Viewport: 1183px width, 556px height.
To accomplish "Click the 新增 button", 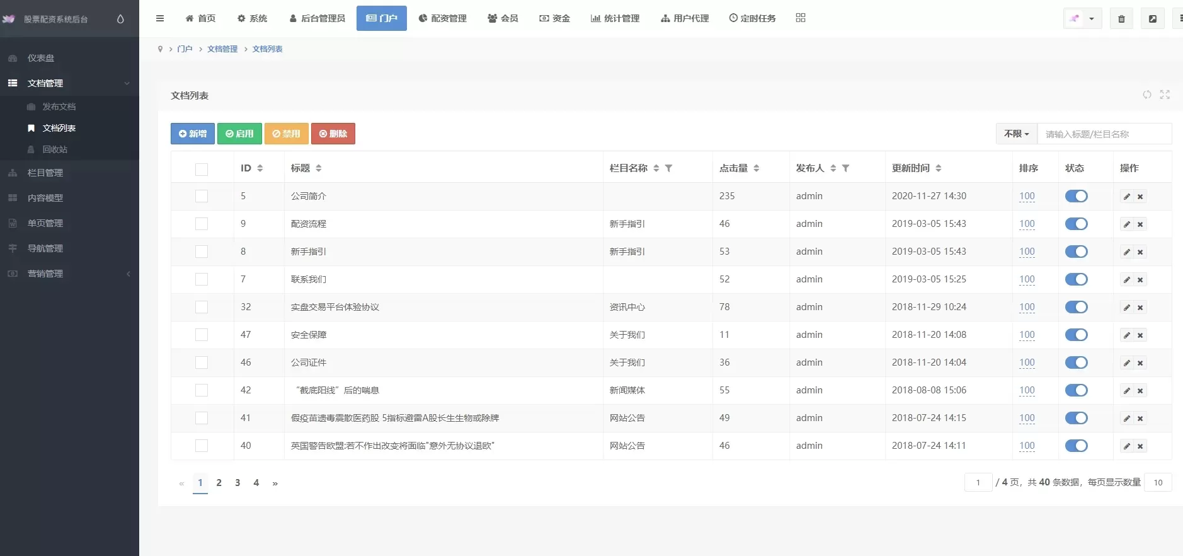I will pos(193,134).
